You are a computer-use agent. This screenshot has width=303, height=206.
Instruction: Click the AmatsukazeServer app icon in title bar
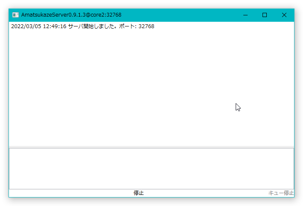(15, 15)
